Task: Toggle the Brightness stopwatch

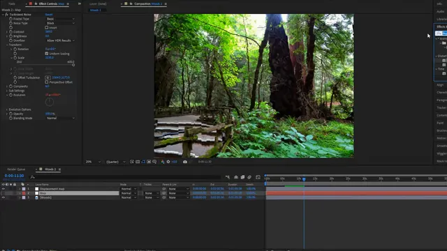Action: [11, 36]
